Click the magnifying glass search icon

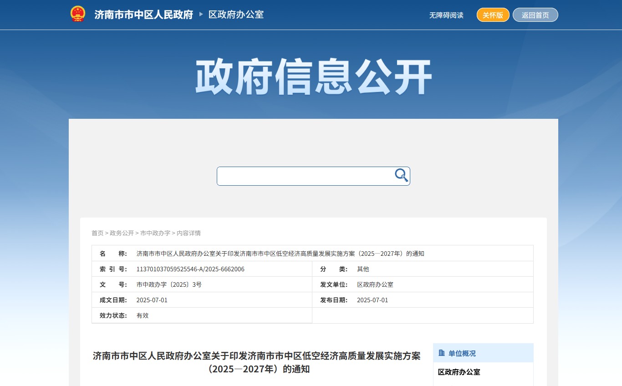click(x=401, y=175)
